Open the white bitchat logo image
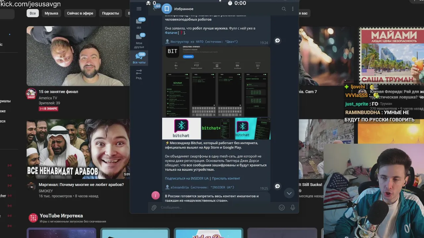This screenshot has width=424, height=238. pos(181,129)
